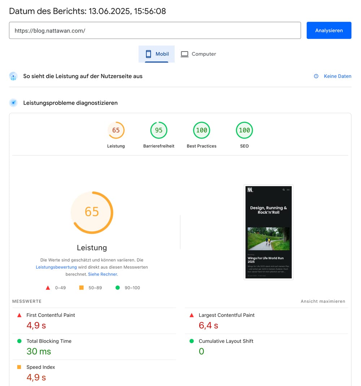Click the Nutzerseite people icon
The width and height of the screenshot is (361, 386).
pos(13,76)
